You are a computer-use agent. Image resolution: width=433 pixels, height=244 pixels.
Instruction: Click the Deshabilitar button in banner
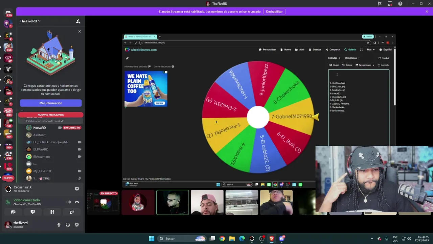[x=274, y=12]
